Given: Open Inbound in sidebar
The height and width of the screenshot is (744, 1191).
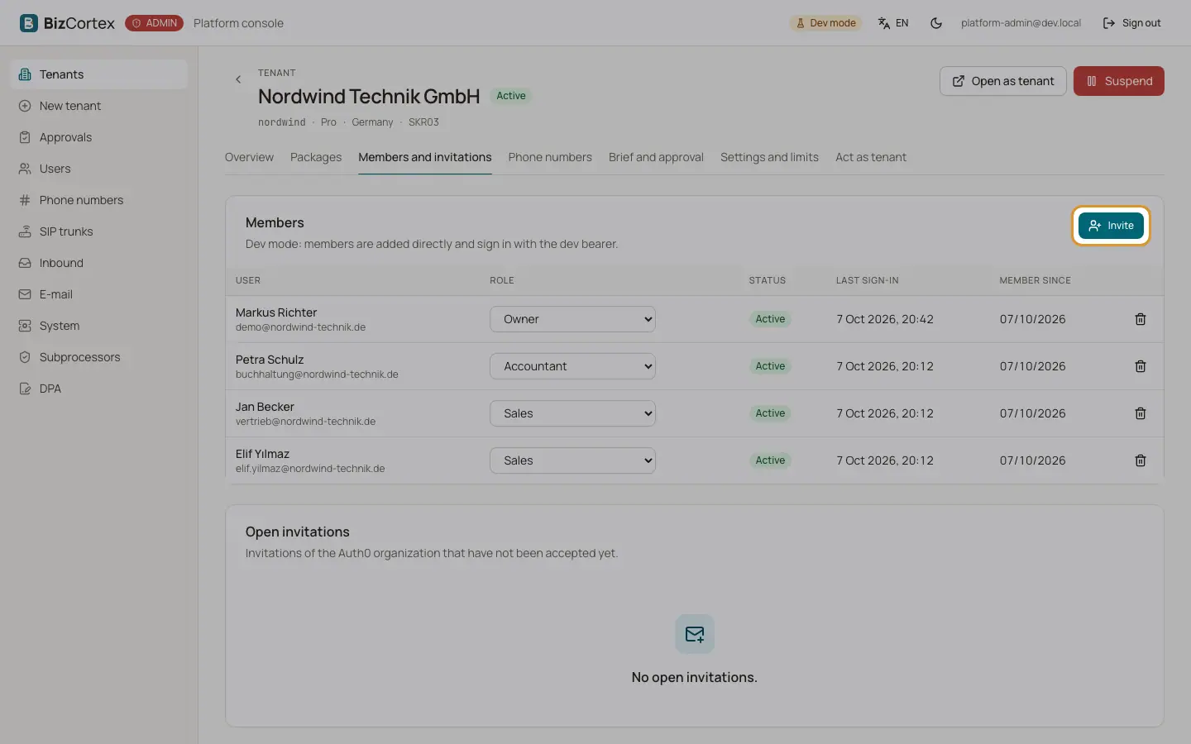Looking at the screenshot, I should pyautogui.click(x=99, y=263).
